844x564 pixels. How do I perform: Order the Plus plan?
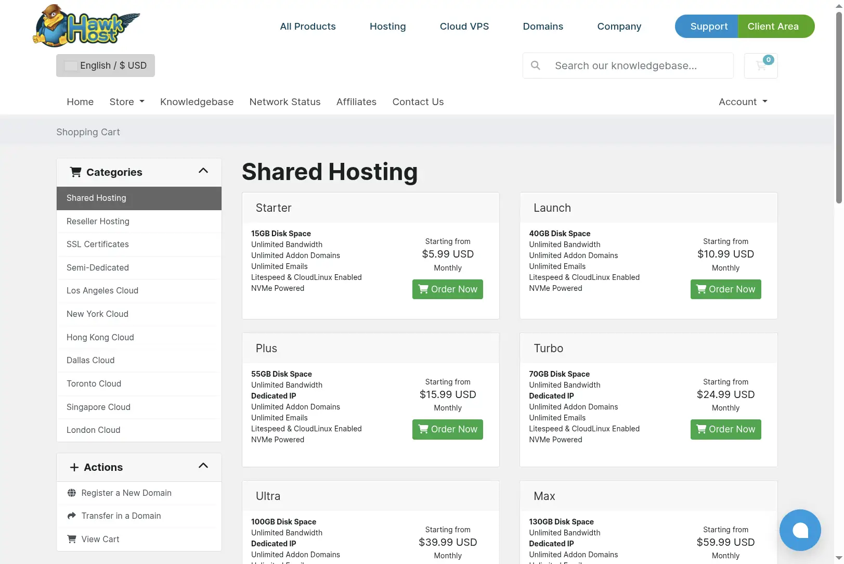[x=448, y=429]
